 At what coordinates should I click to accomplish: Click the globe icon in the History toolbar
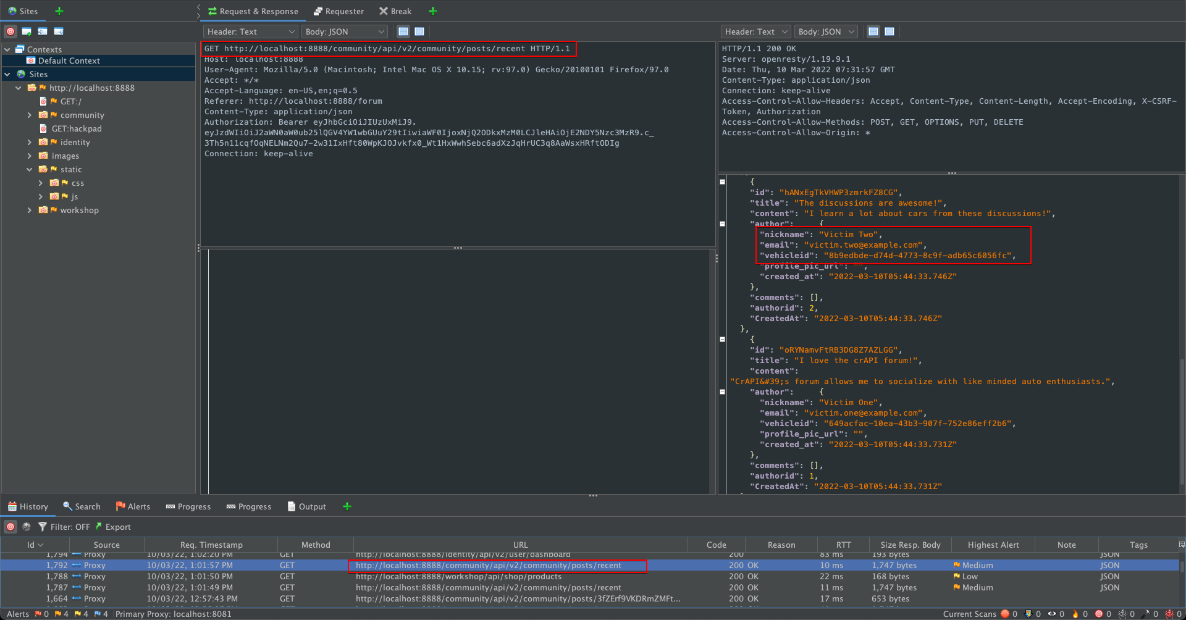[27, 527]
